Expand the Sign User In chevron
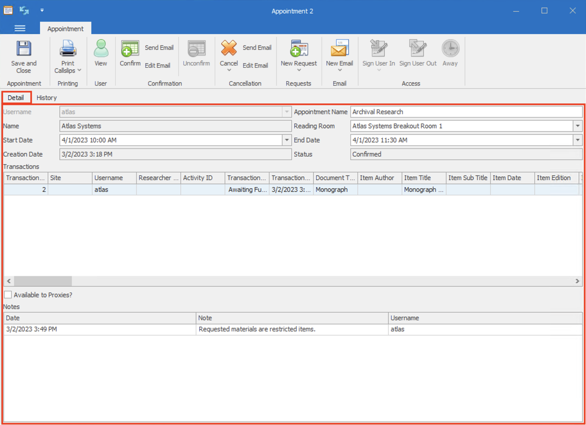 [x=378, y=69]
